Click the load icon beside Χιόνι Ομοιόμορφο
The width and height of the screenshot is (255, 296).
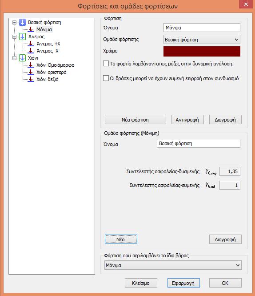[31, 65]
